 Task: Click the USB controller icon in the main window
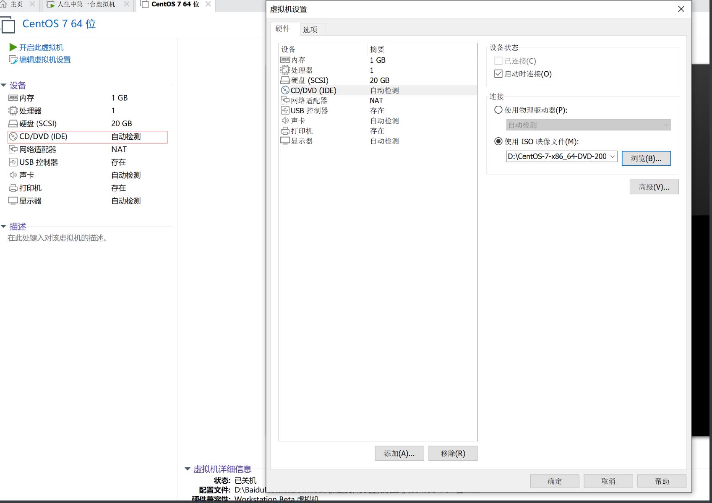(13, 162)
